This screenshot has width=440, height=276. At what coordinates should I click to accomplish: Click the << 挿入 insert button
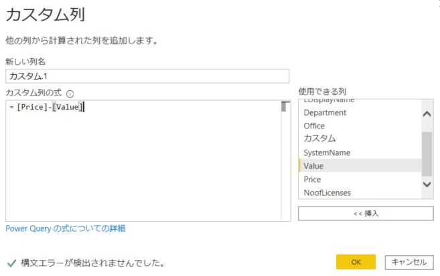pyautogui.click(x=366, y=213)
